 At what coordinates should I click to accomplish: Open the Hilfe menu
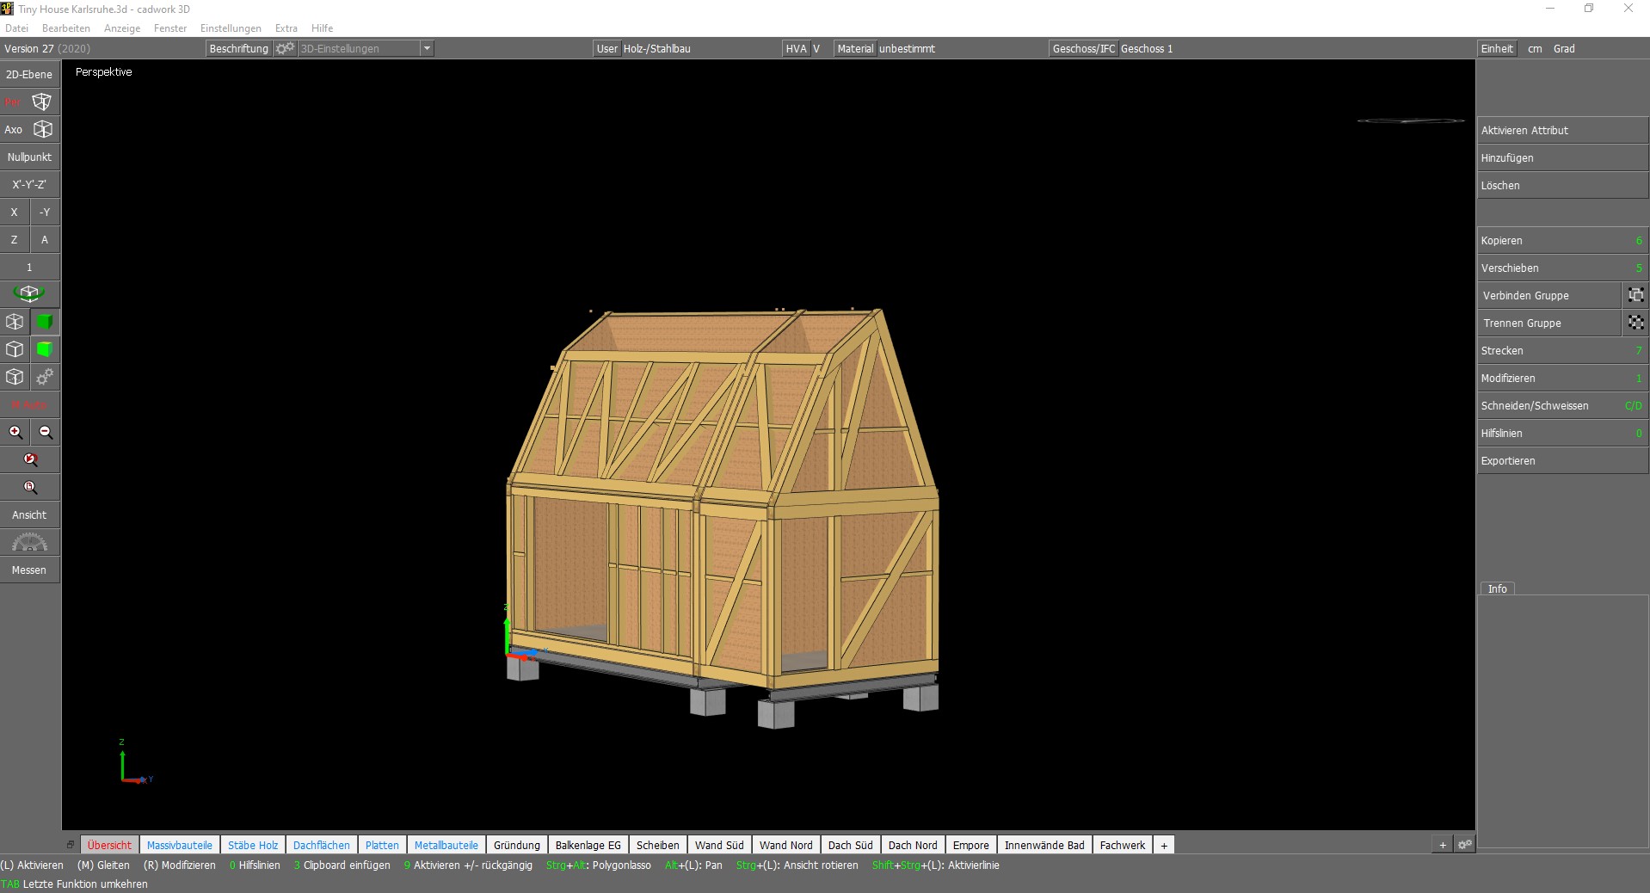coord(322,28)
